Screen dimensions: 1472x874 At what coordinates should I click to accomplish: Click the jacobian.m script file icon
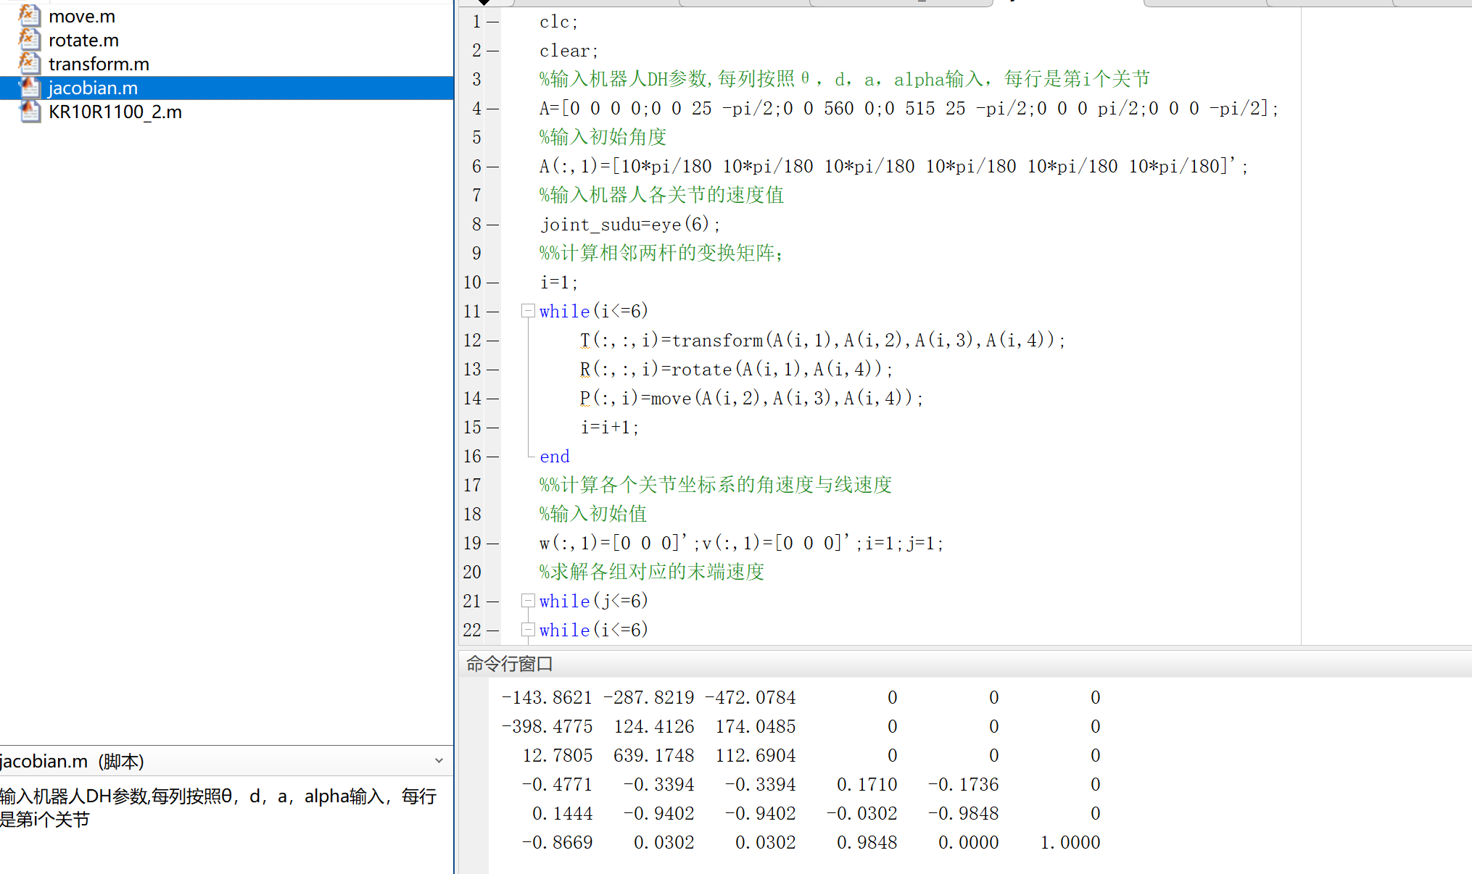coord(29,87)
